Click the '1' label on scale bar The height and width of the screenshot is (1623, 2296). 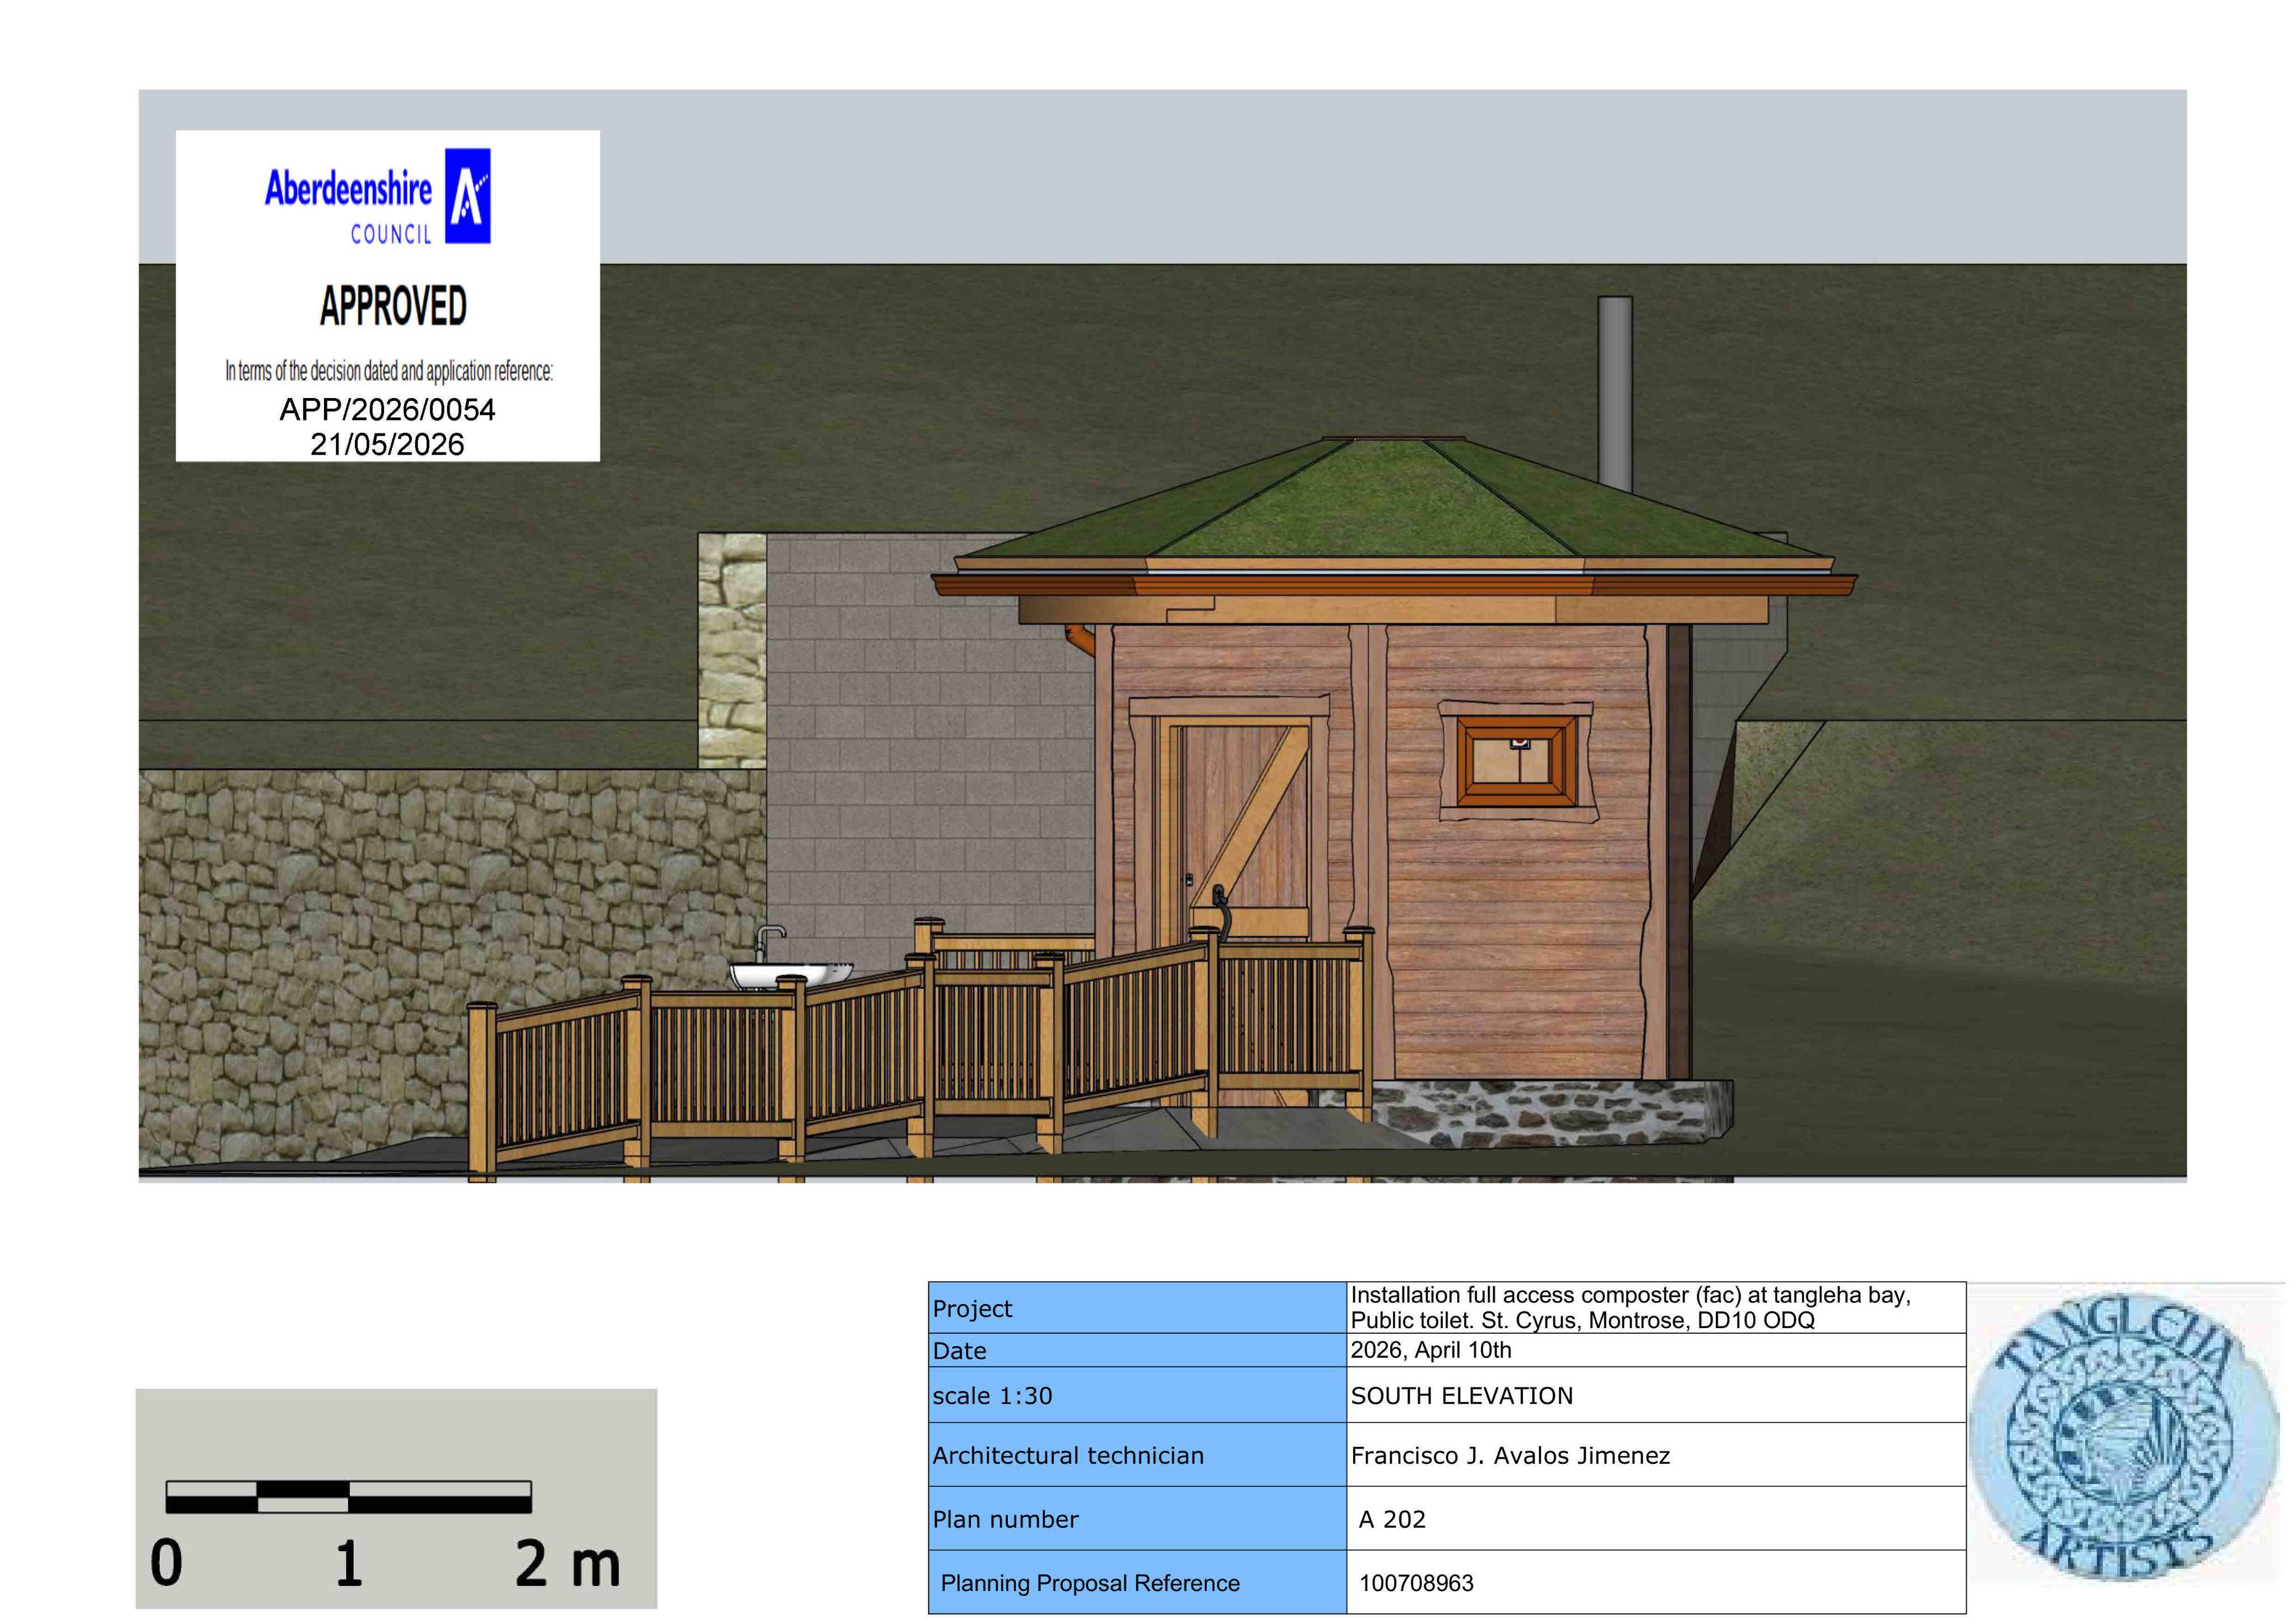click(x=348, y=1563)
